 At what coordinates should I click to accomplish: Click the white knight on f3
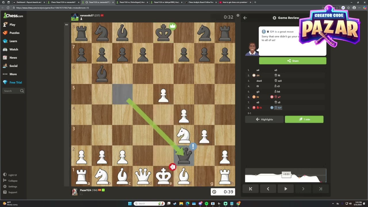(184, 135)
